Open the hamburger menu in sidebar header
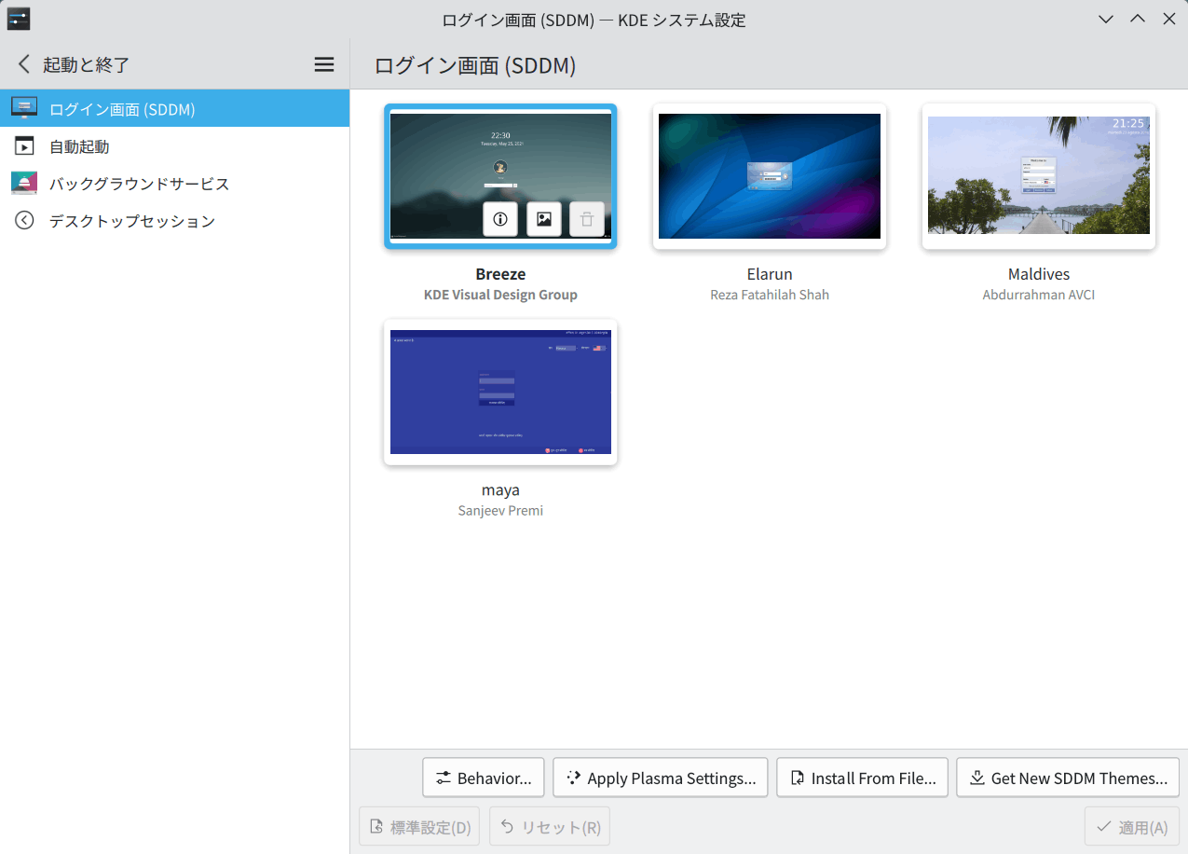The image size is (1188, 854). point(323,64)
